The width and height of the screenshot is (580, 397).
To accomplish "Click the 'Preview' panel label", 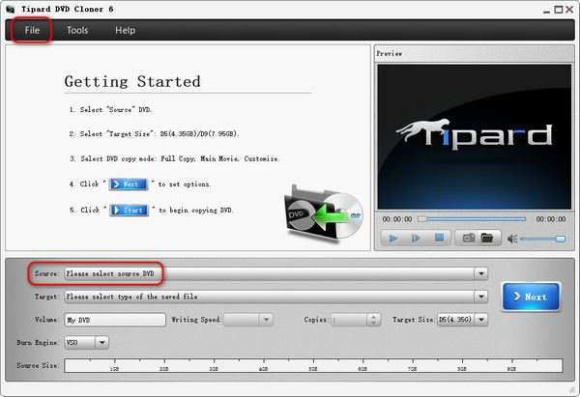I will [390, 53].
